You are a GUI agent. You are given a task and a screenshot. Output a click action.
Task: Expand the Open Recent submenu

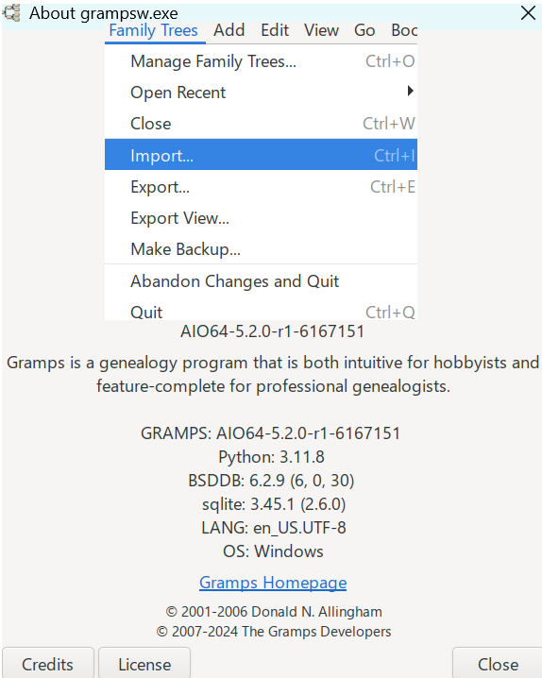(261, 93)
